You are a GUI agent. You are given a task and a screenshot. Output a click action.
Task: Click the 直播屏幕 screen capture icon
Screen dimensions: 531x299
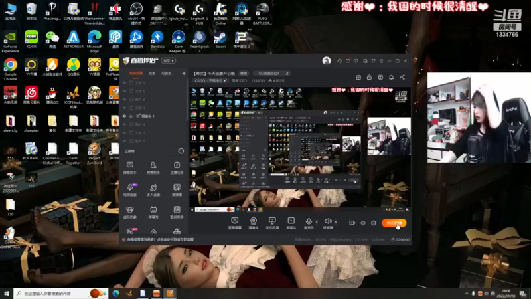(235, 223)
